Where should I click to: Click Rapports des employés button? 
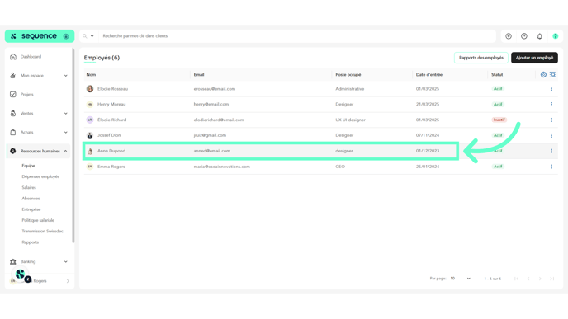[481, 58]
